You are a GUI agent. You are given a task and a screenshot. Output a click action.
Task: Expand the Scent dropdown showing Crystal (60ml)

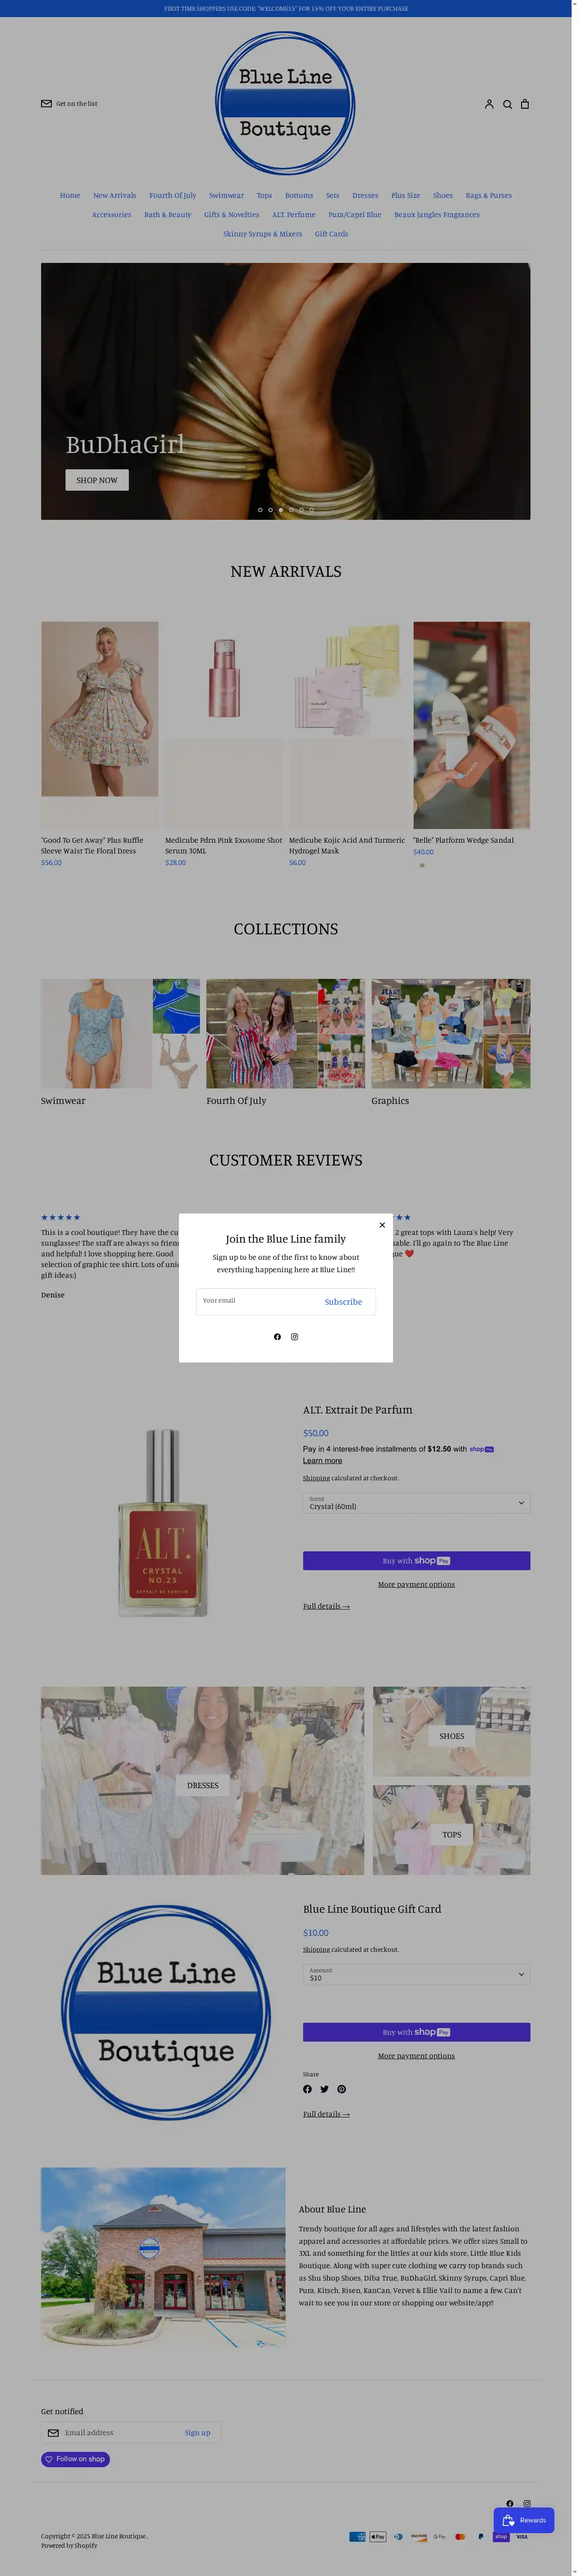pos(416,1502)
